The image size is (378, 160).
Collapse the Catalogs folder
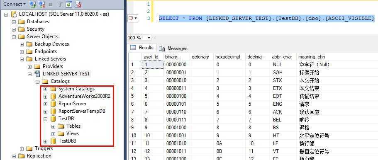coord(37,82)
